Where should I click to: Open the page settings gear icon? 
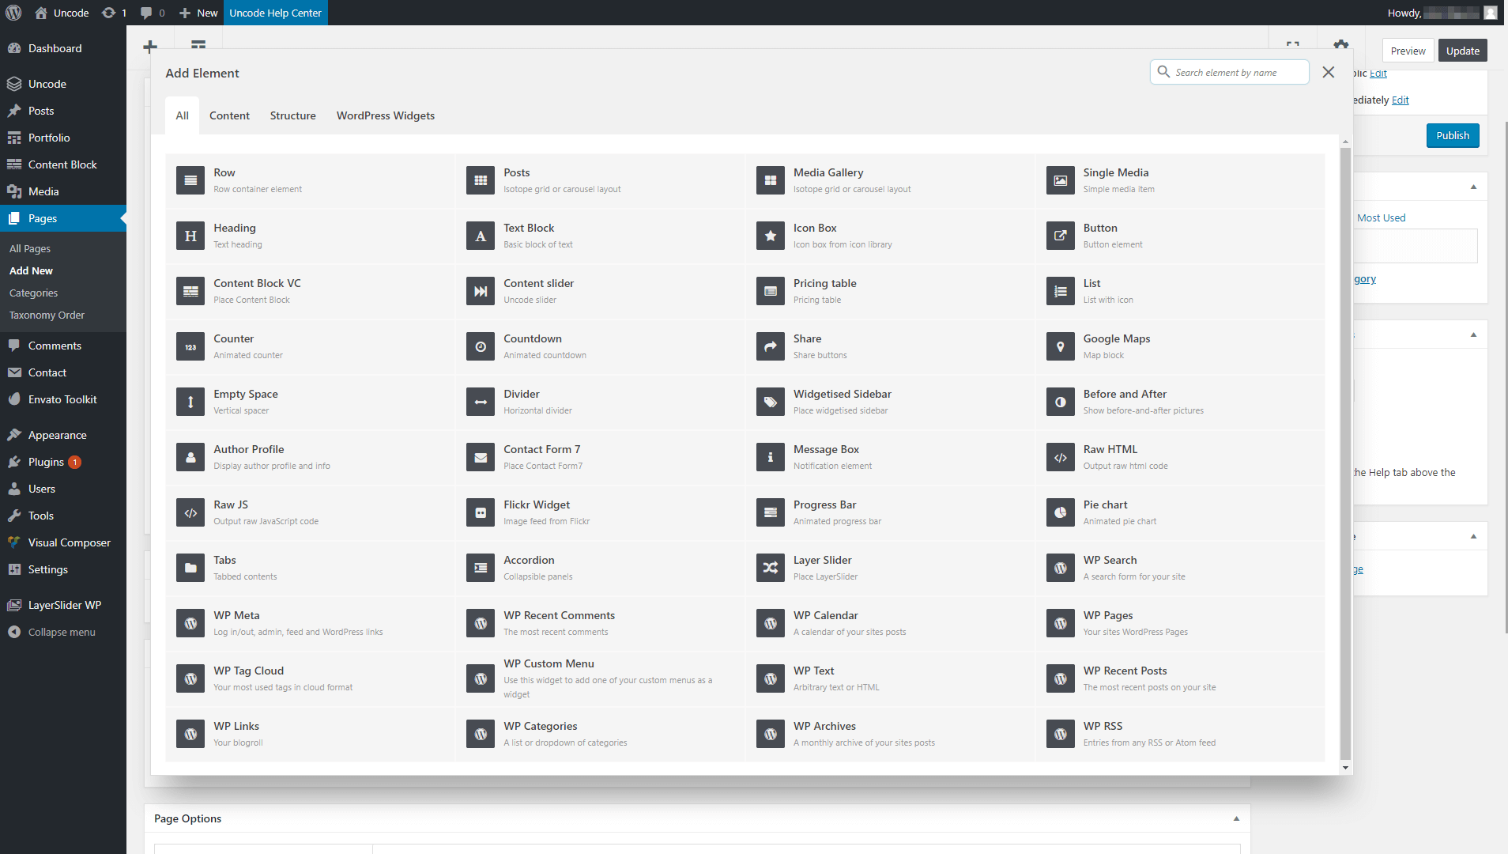point(1340,45)
